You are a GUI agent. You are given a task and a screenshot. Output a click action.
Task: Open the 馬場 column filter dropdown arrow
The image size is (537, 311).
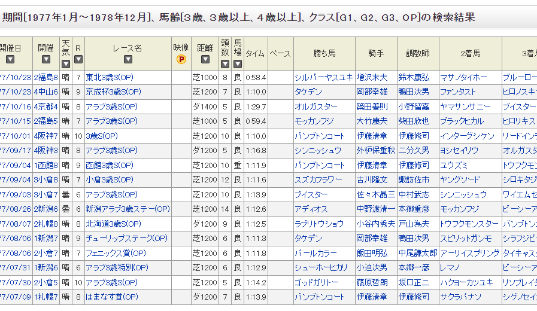[x=237, y=64]
